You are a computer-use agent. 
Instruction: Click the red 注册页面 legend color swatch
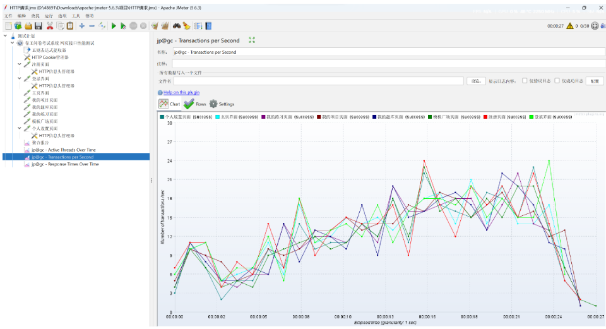click(485, 117)
